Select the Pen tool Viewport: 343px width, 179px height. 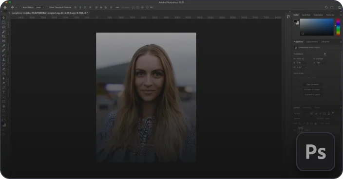pyautogui.click(x=3, y=88)
